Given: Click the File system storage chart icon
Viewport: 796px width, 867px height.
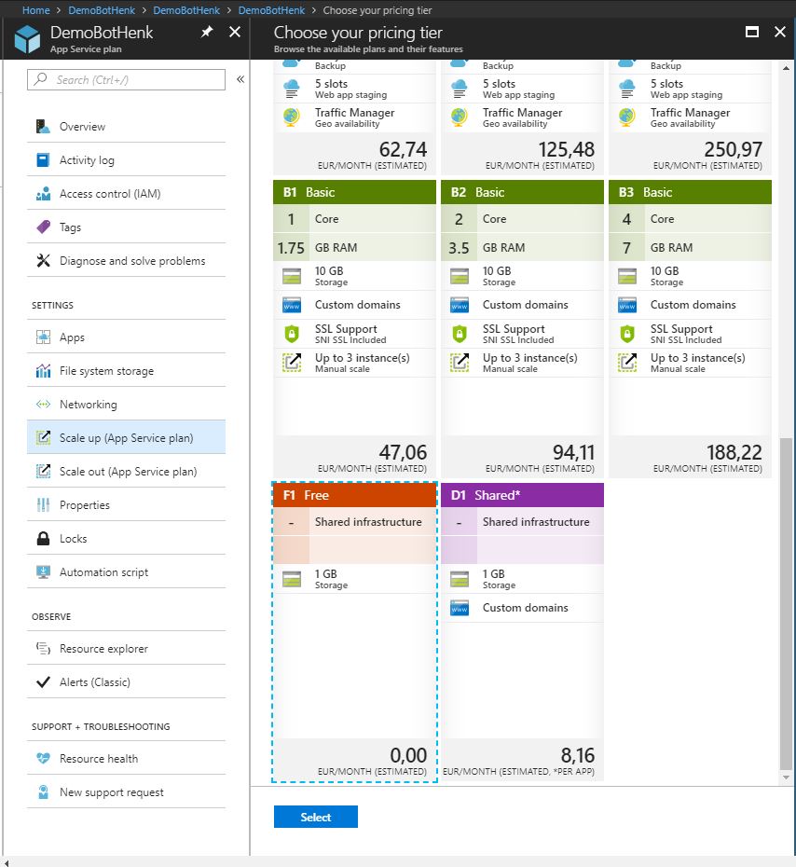Looking at the screenshot, I should pyautogui.click(x=43, y=370).
